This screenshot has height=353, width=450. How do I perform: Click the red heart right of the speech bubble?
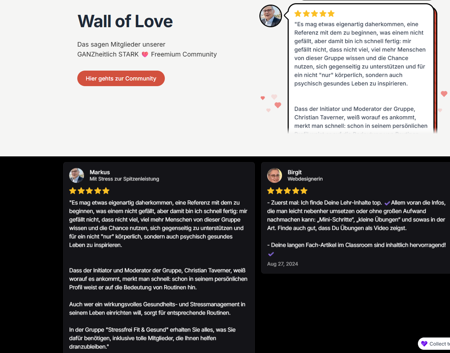(x=444, y=94)
